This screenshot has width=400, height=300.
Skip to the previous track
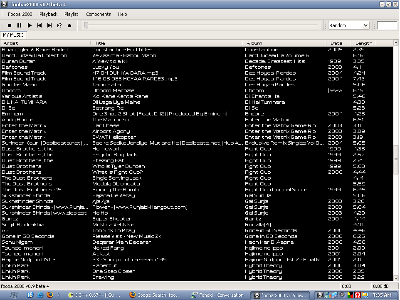click(39, 25)
